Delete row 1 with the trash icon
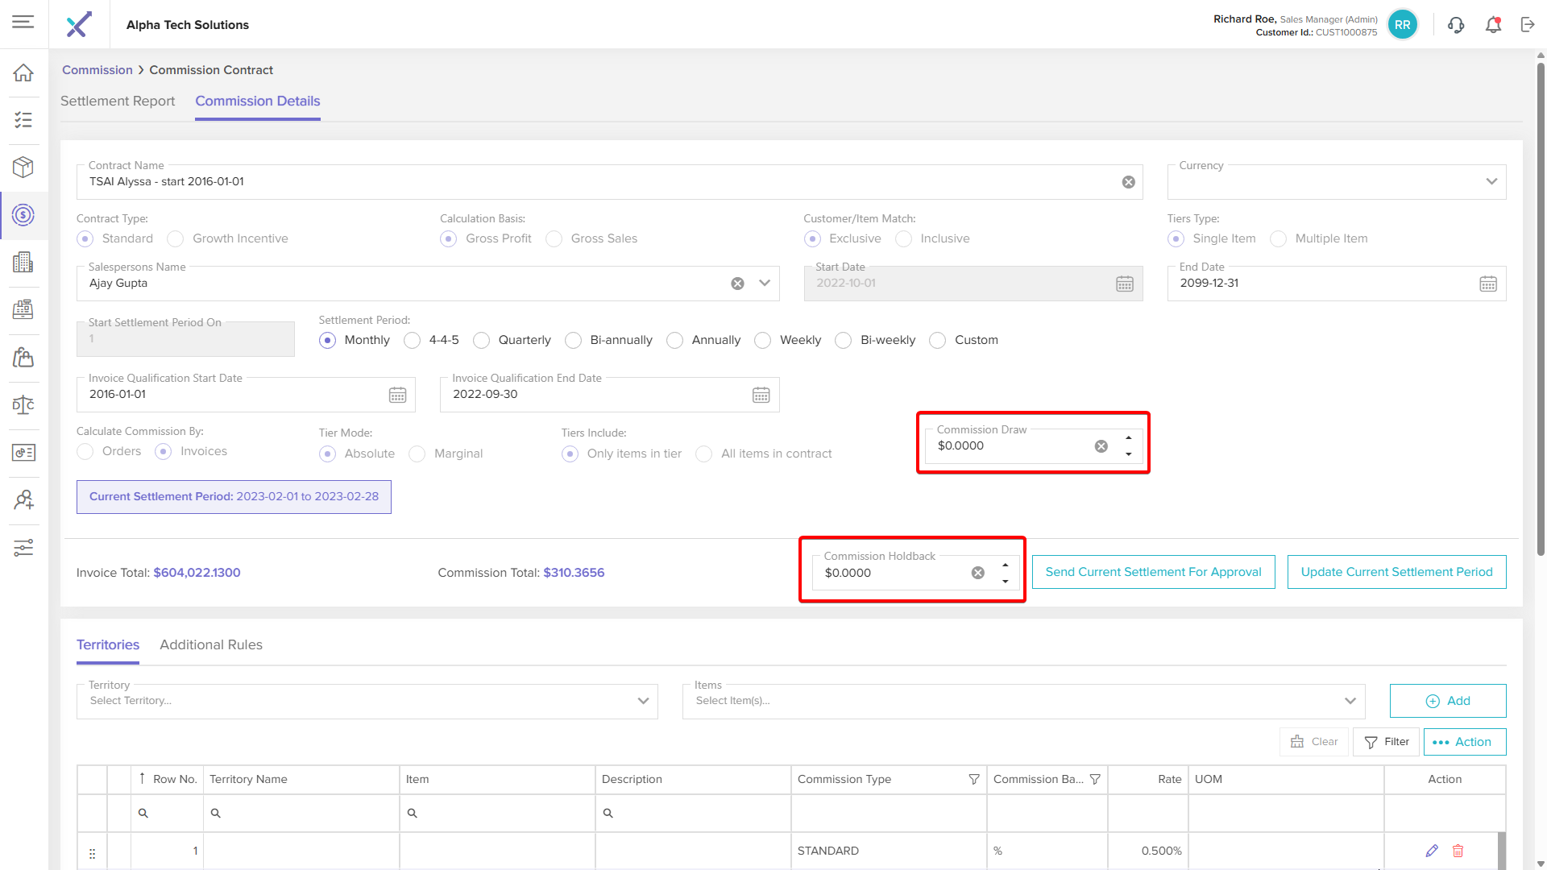This screenshot has width=1547, height=870. click(1458, 851)
